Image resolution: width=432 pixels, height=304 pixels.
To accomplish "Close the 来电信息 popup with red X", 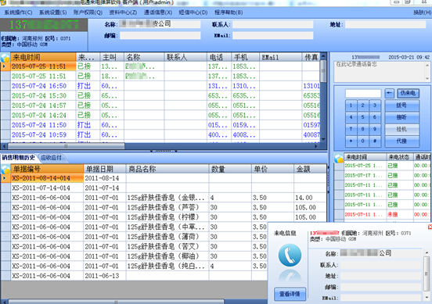I will 430,227.
